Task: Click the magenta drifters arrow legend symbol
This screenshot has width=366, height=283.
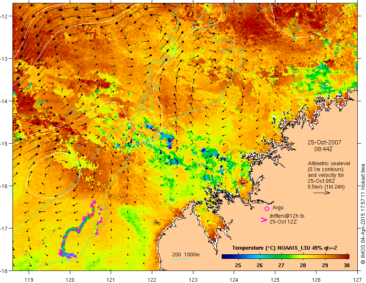Action: 264,220
